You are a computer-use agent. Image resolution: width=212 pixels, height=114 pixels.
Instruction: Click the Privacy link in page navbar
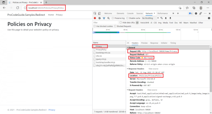(x=59, y=15)
